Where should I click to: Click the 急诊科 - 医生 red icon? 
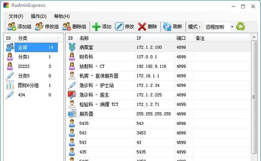(72, 95)
